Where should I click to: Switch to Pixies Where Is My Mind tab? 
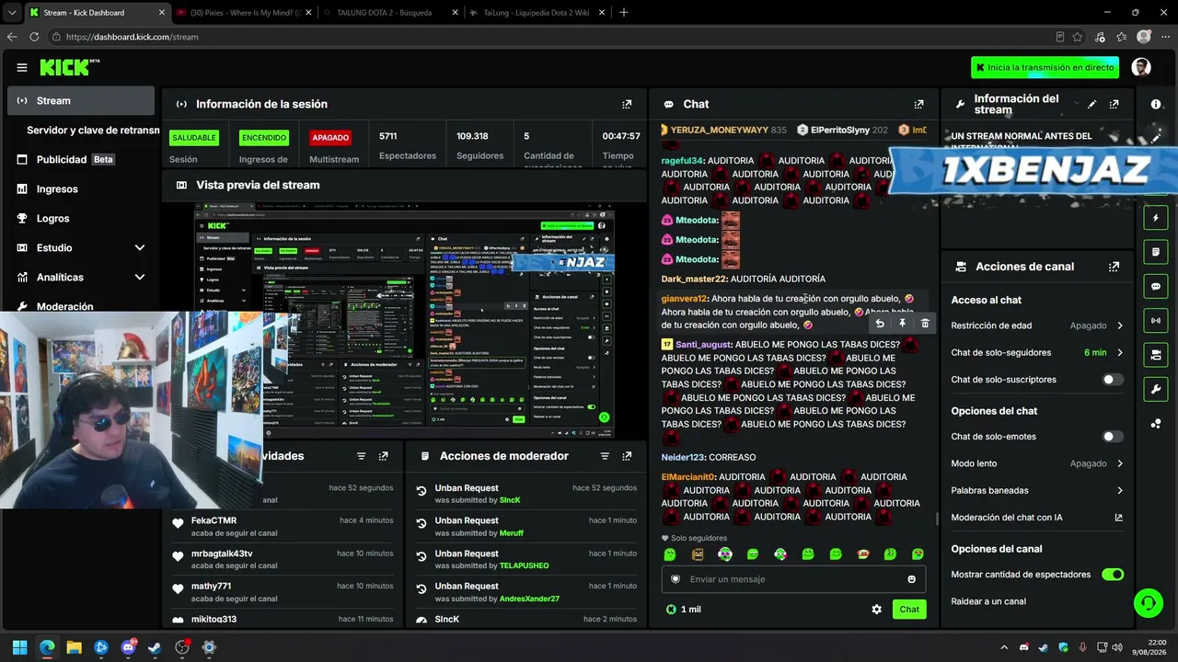pos(244,13)
